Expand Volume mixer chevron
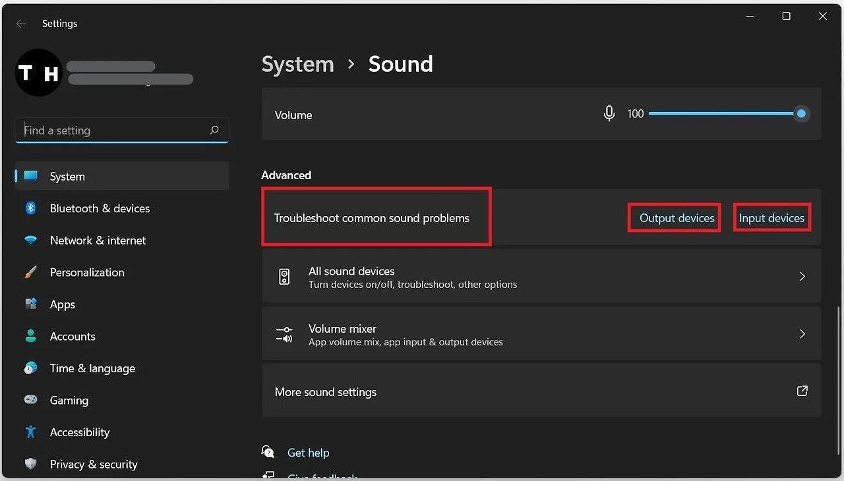The height and width of the screenshot is (481, 844). pos(802,334)
